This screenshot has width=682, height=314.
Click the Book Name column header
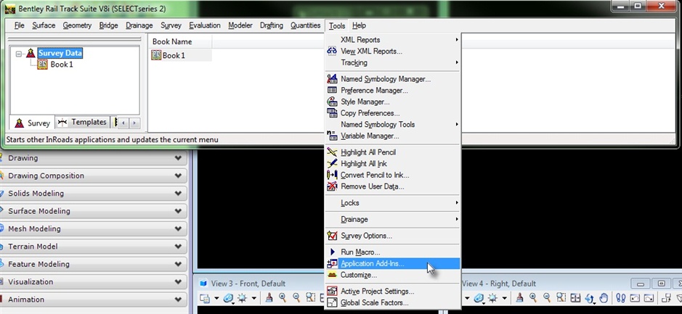point(180,41)
